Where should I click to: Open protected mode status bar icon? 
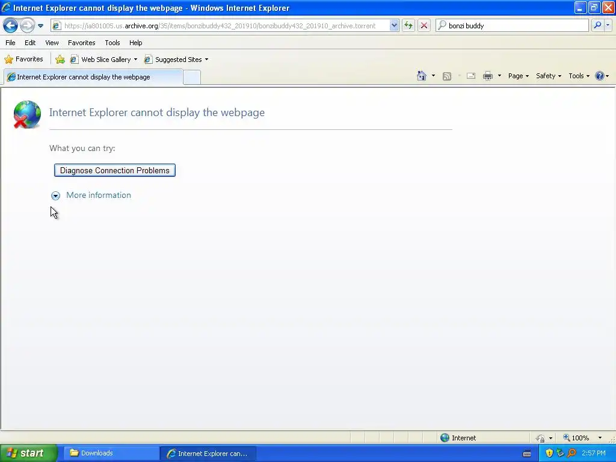pyautogui.click(x=541, y=438)
